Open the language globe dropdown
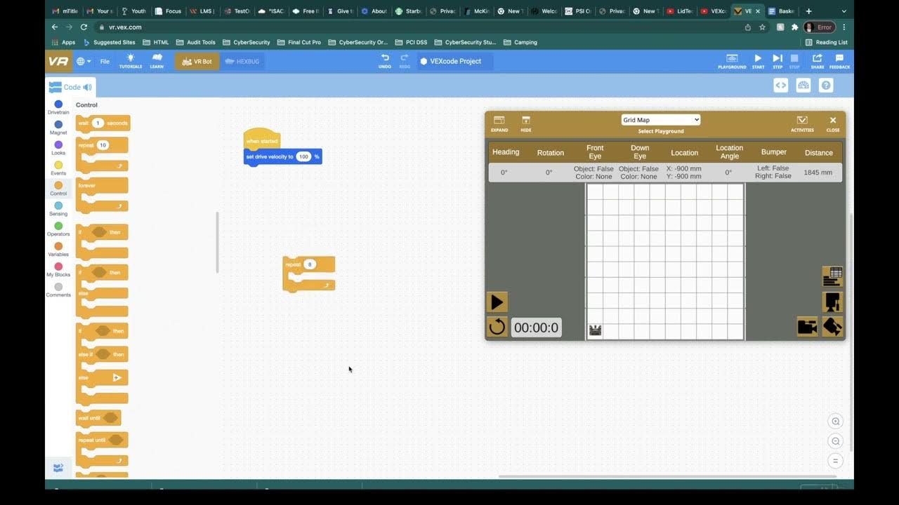The height and width of the screenshot is (505, 899). click(84, 61)
